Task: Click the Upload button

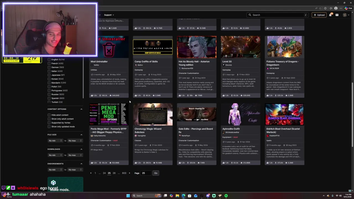Action: (x=319, y=15)
